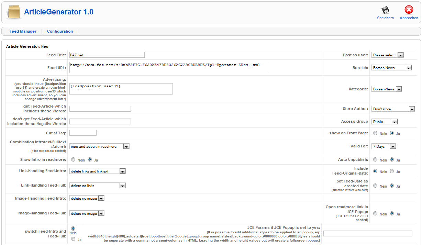Viewport: 422px width, 245px height.
Task: Focus the NegativeWords input field
Action: pos(100,121)
